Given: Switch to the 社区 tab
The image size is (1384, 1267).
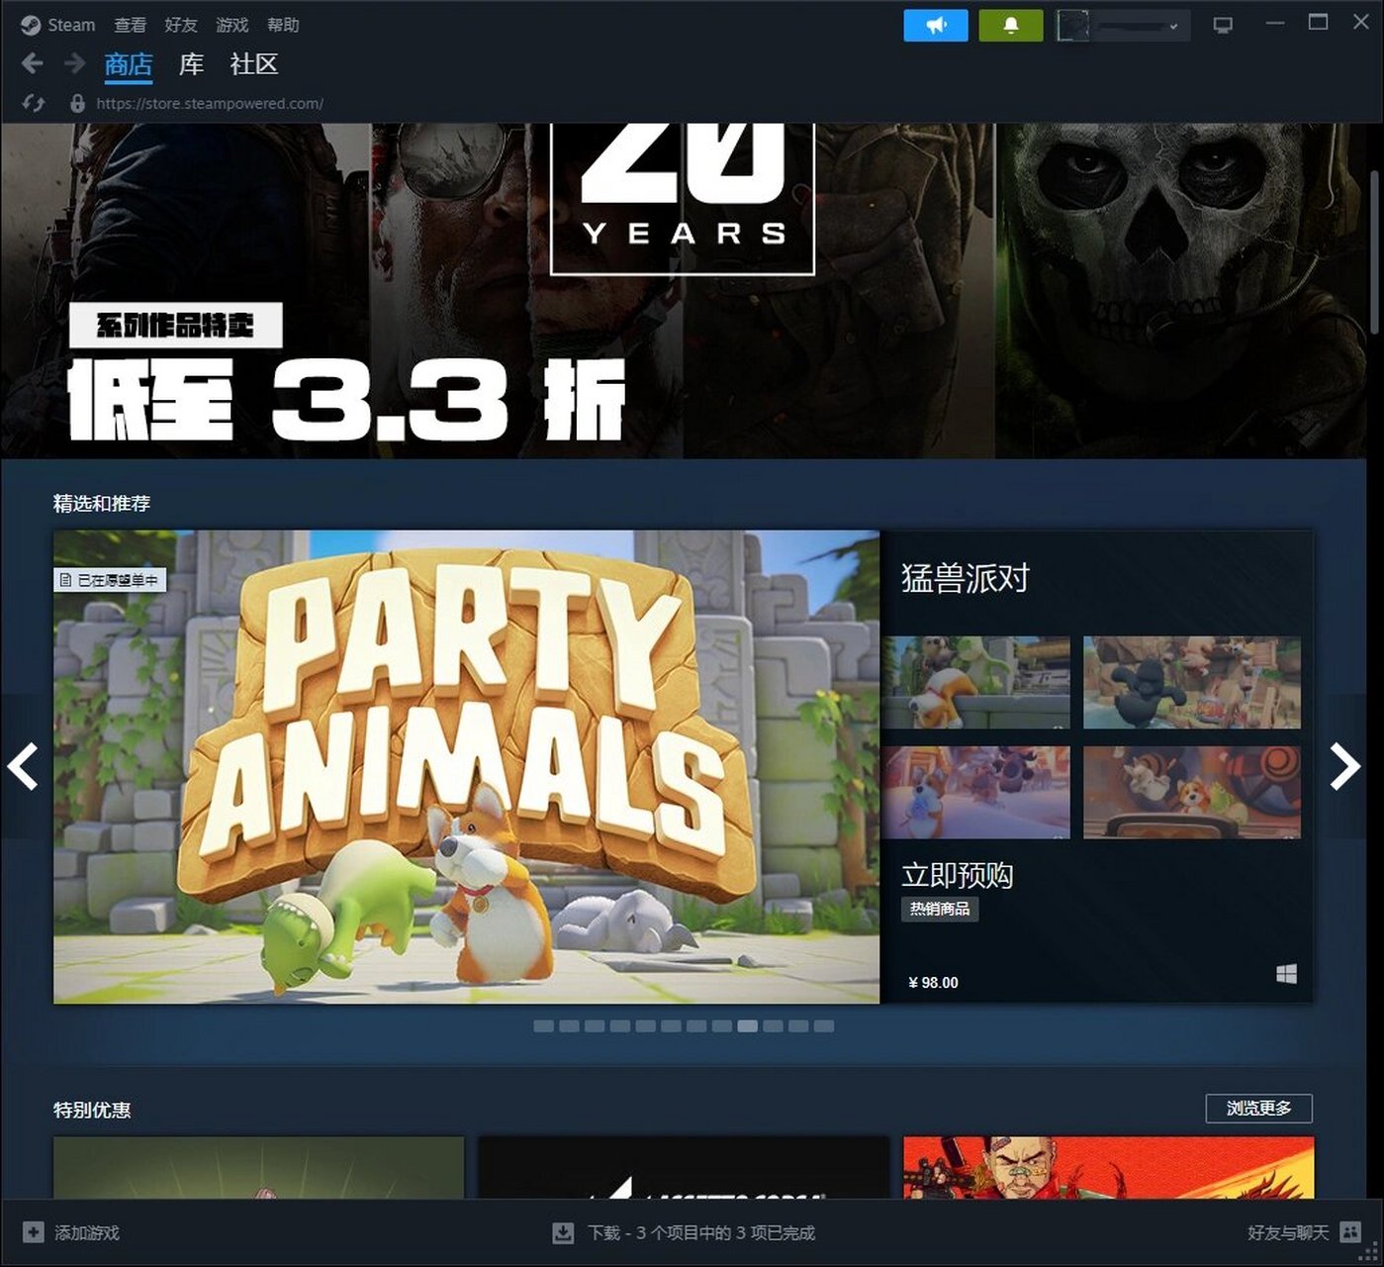Looking at the screenshot, I should tap(254, 65).
